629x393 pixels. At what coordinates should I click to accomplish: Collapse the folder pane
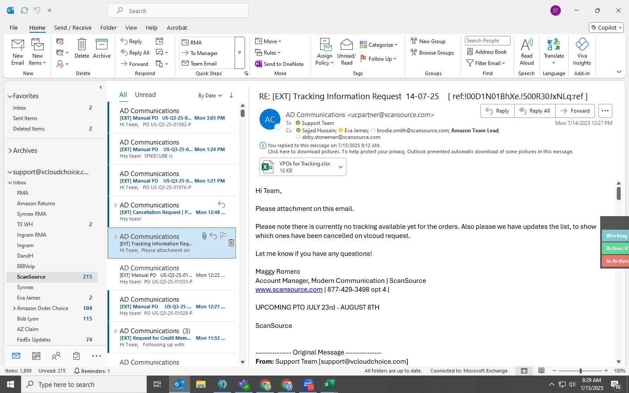(101, 87)
